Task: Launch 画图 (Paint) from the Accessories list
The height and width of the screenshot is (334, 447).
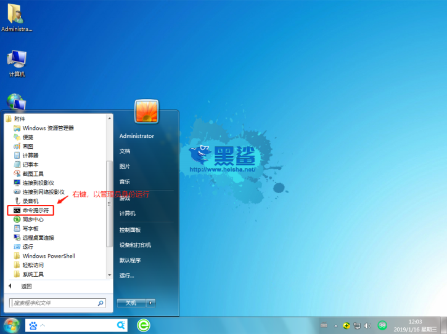Action: [28, 146]
